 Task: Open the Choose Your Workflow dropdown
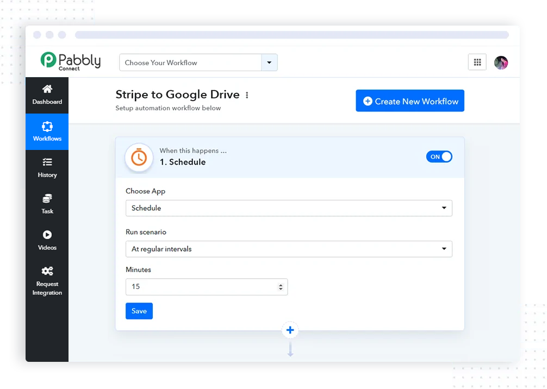tap(198, 62)
